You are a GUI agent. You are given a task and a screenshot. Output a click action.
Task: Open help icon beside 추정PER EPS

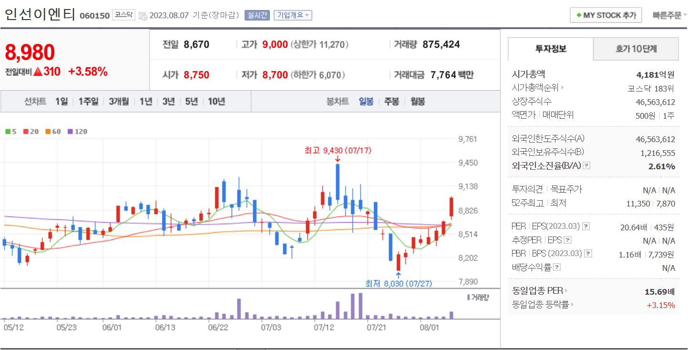point(567,240)
